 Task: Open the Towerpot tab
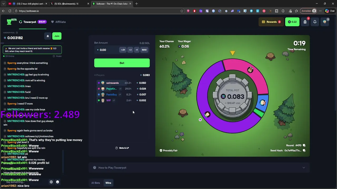coord(32,22)
